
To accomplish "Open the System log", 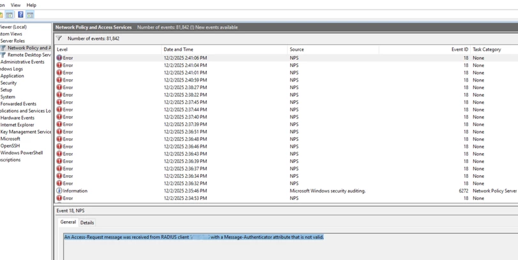I will (8, 97).
